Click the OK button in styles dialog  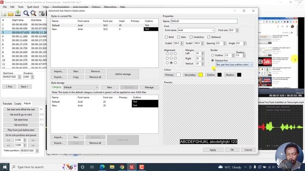tap(232, 150)
